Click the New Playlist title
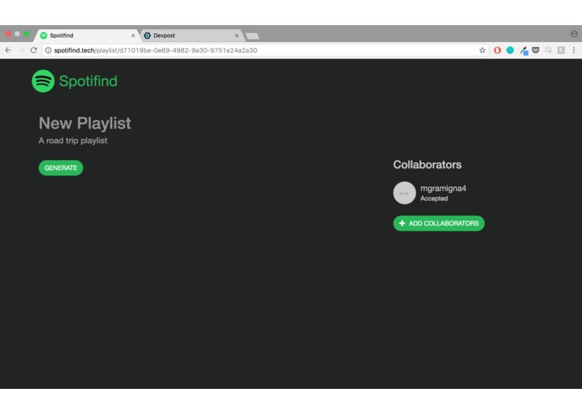 (85, 123)
